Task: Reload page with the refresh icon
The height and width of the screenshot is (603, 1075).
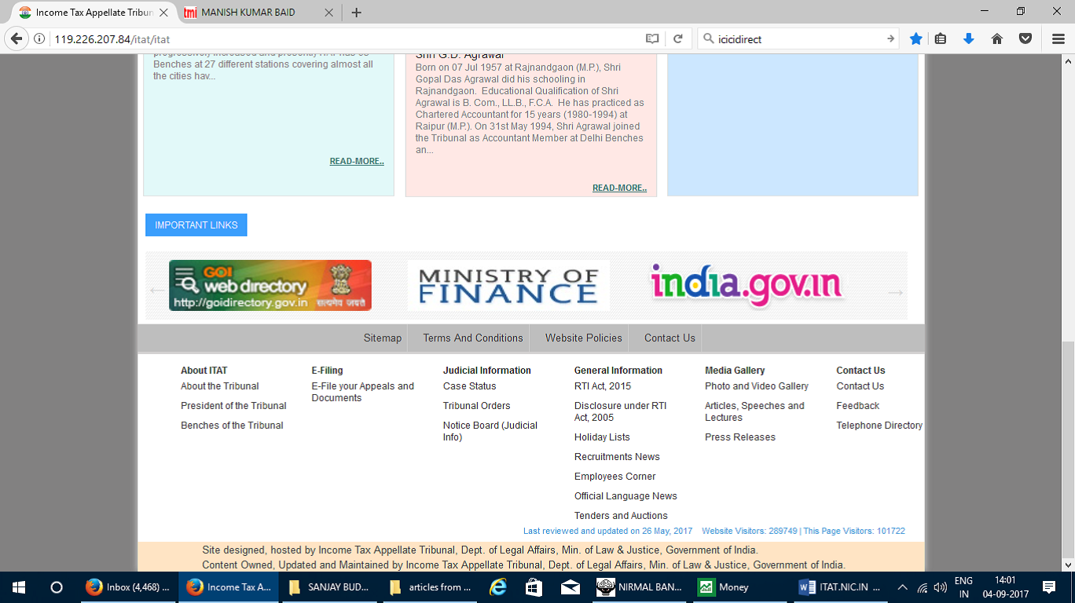Action: coord(677,38)
